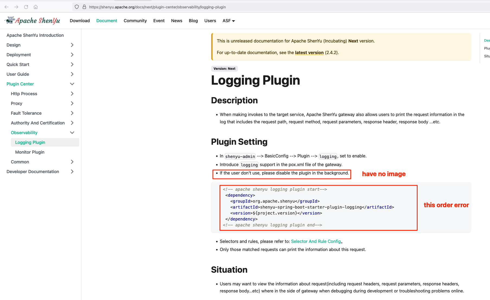The image size is (490, 300).
Task: Expand the Deployment sidebar chevron
Action: (x=72, y=55)
